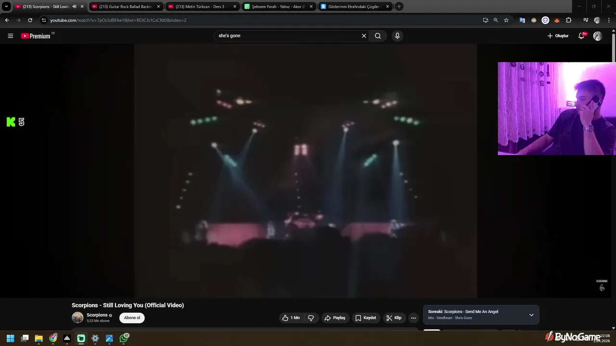Click Mix - Steelheart - She's Gone text
616x346 pixels.
tap(450, 318)
